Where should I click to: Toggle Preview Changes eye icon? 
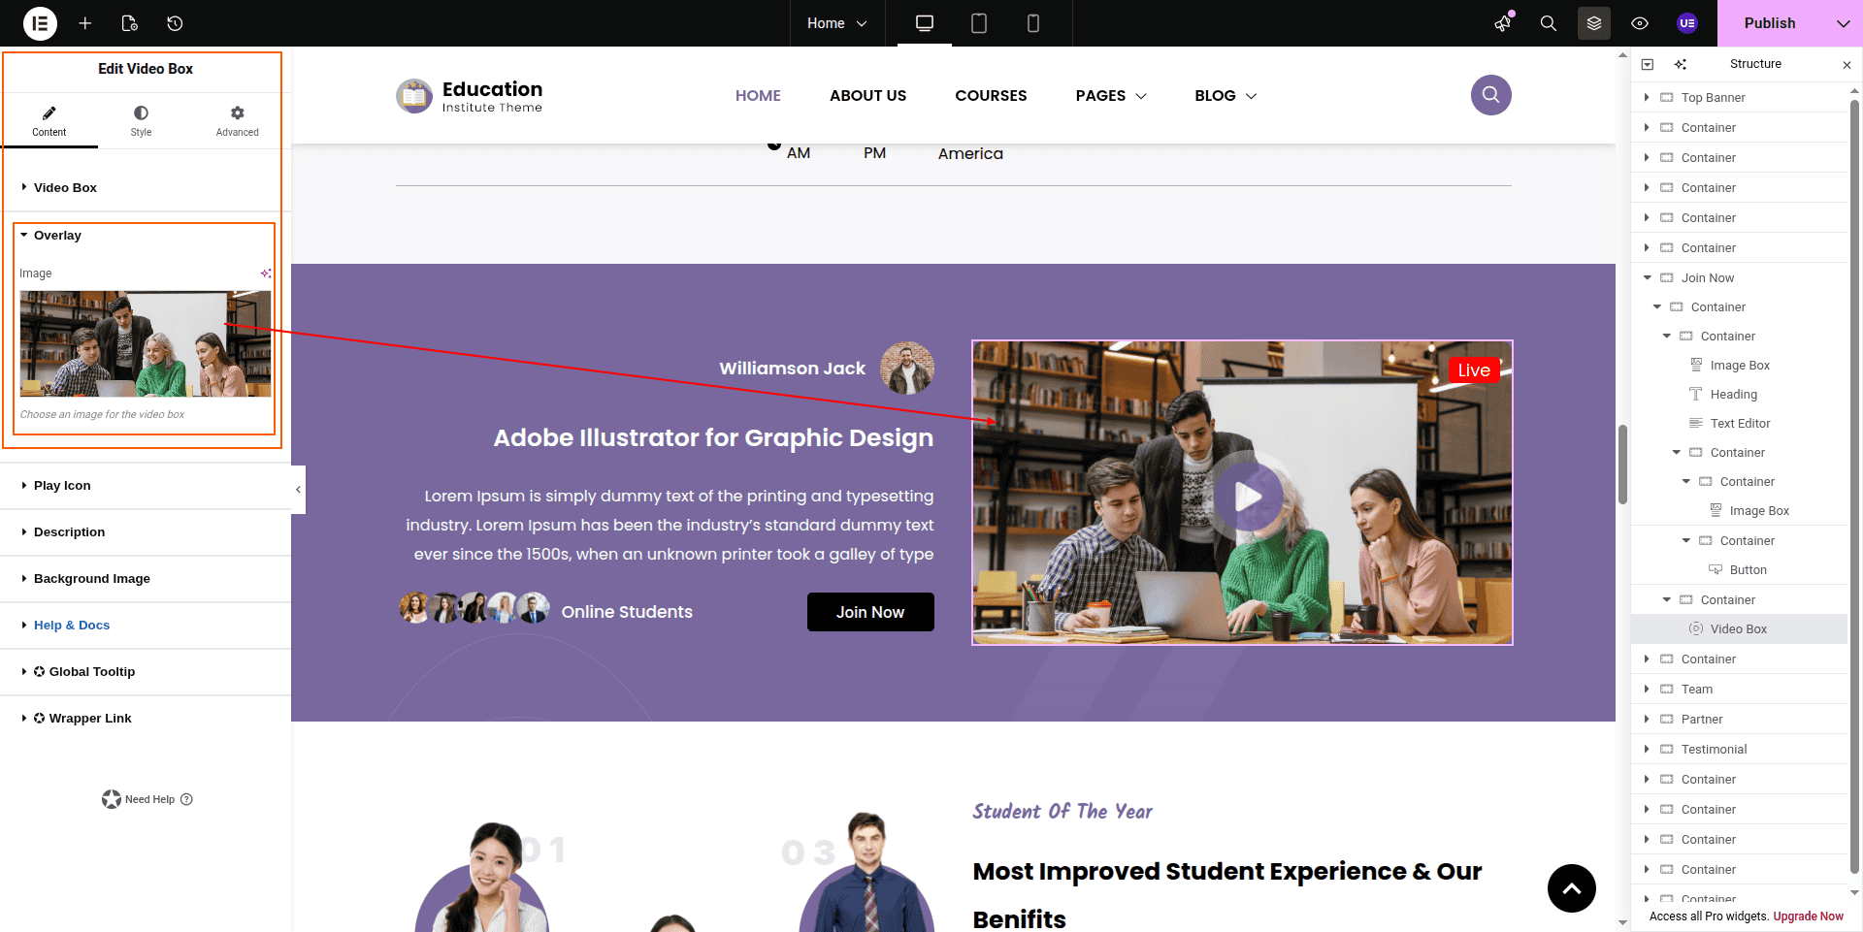(x=1640, y=23)
